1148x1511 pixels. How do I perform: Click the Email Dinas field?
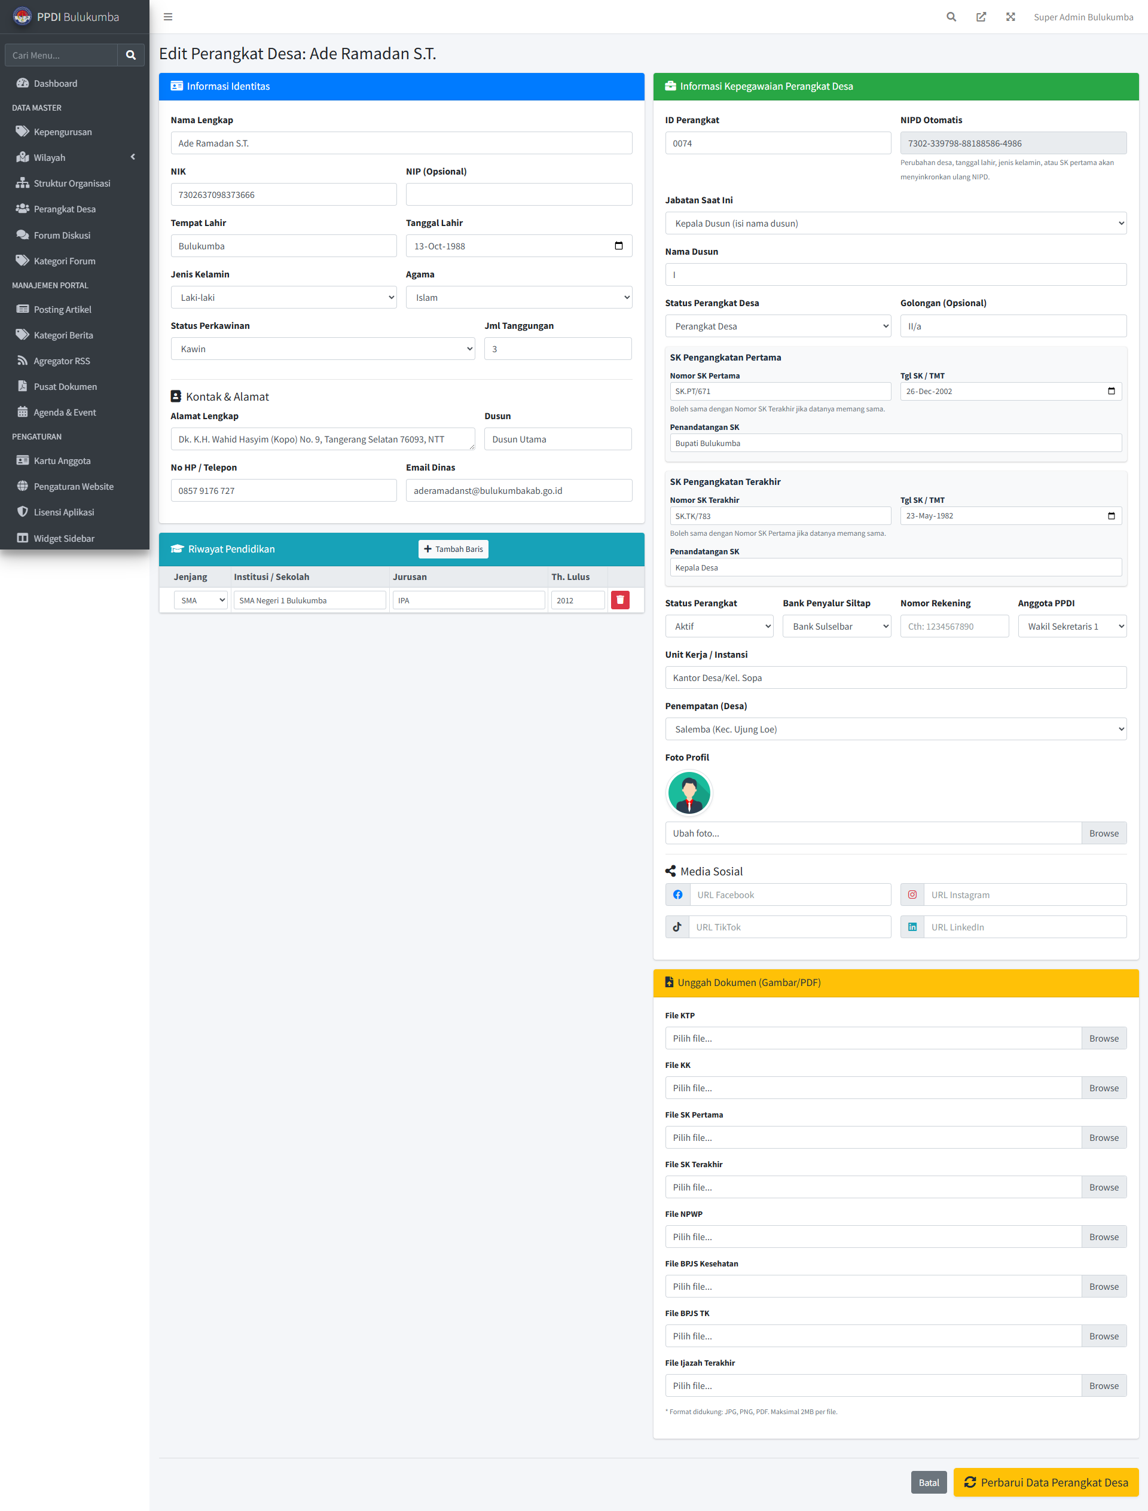(x=518, y=491)
